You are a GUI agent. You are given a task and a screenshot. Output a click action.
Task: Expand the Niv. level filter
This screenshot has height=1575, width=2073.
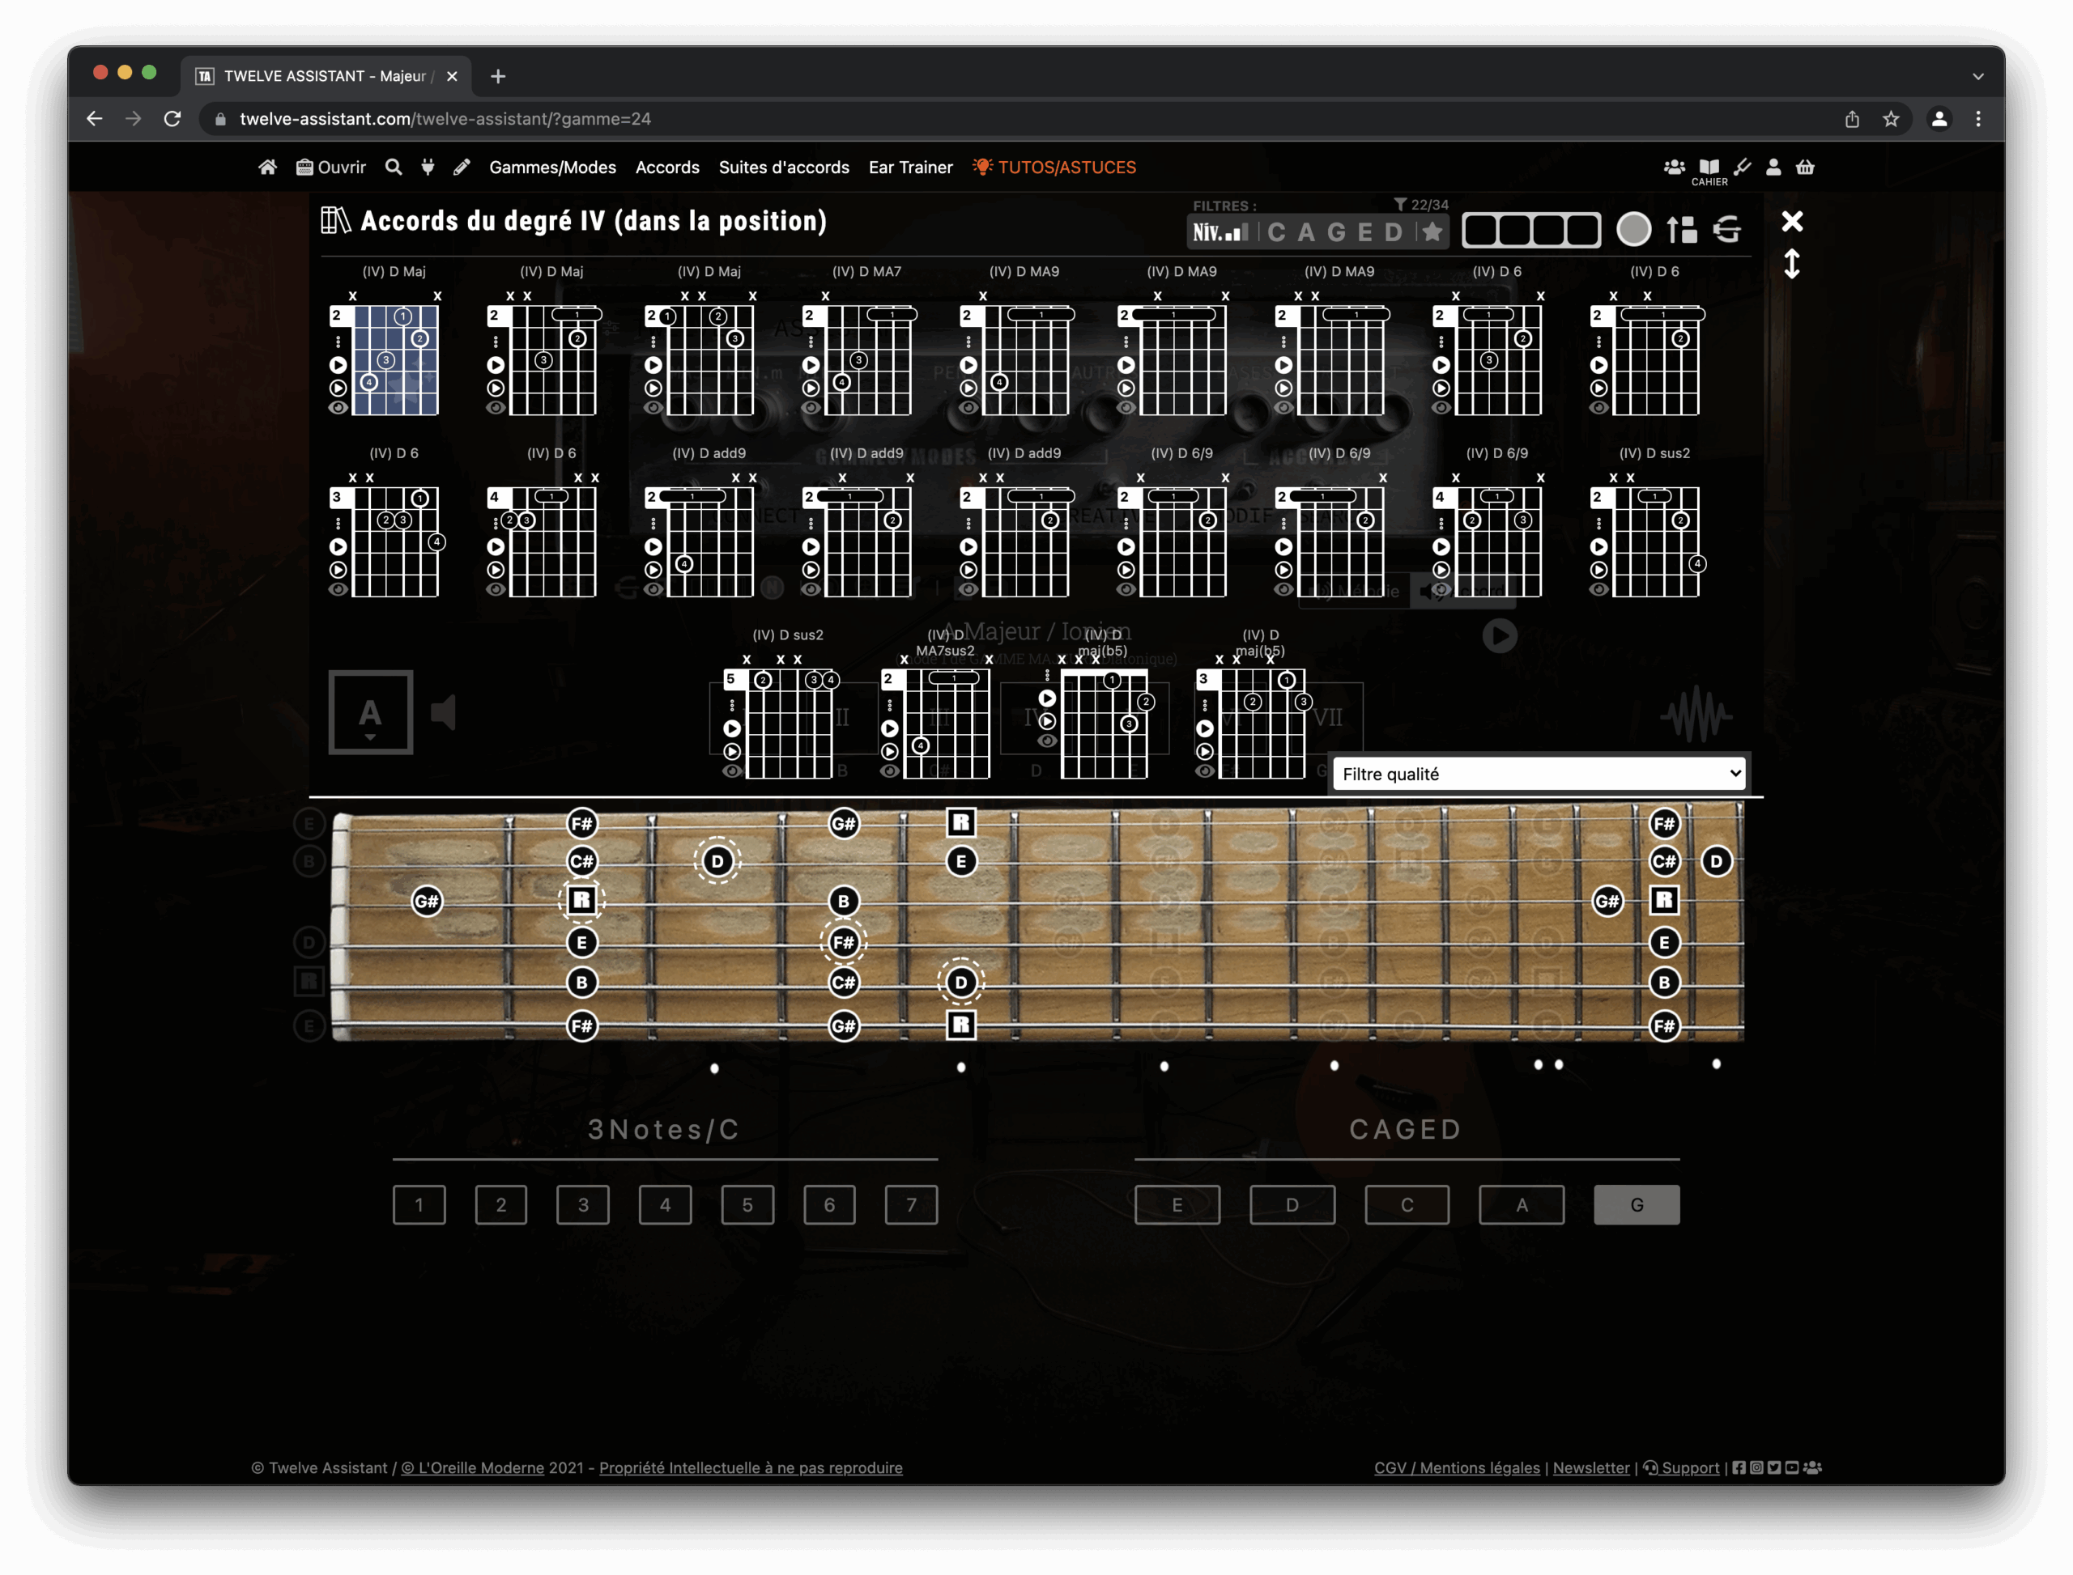1220,231
